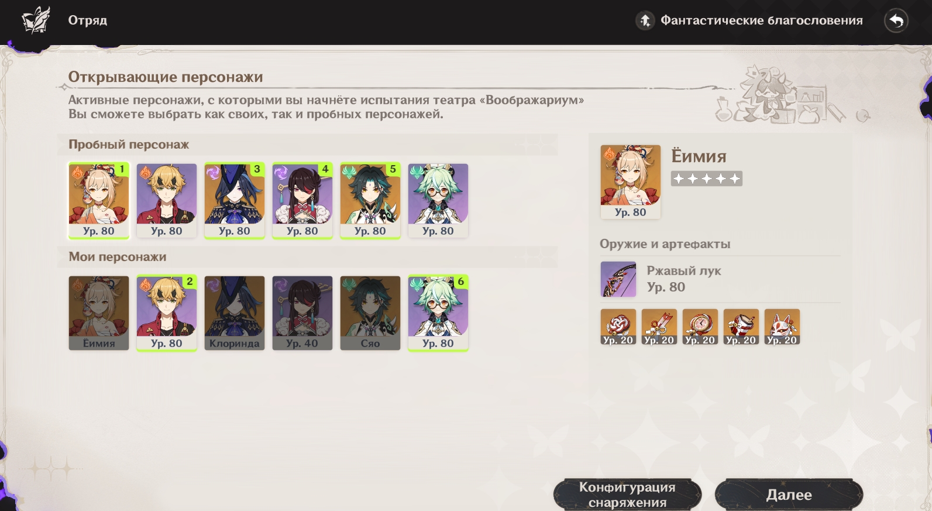This screenshot has height=511, width=932.
Task: Click my Сахароза card numbered 6
Action: click(x=438, y=313)
